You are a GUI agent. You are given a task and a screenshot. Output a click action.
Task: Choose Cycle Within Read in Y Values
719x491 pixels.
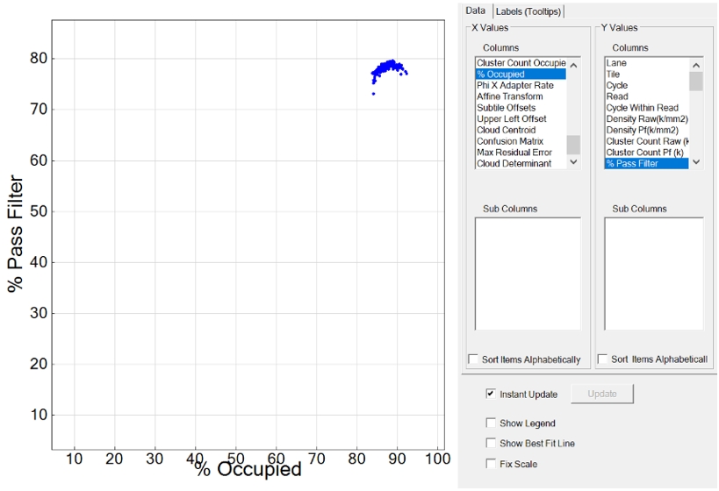(x=642, y=108)
